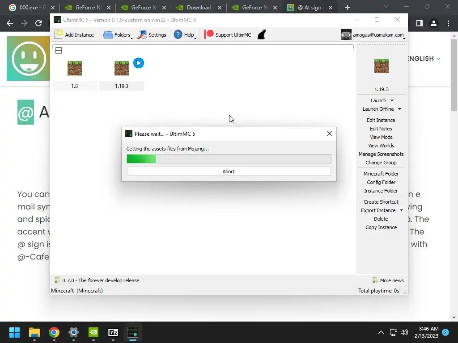Open View Mods
Viewport: 458px width, 343px height.
click(x=381, y=137)
